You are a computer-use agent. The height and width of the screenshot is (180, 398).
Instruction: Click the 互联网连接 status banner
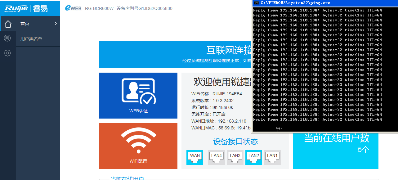pyautogui.click(x=175, y=55)
